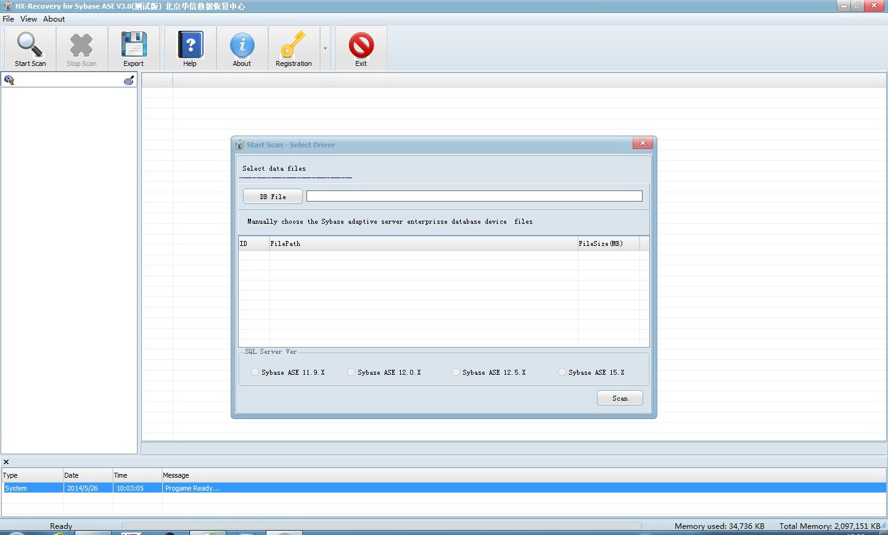Minimize the HX-Recovery main window

(844, 6)
